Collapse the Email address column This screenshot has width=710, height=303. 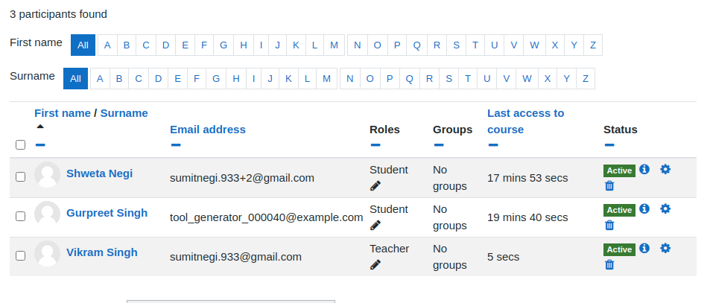pos(176,145)
